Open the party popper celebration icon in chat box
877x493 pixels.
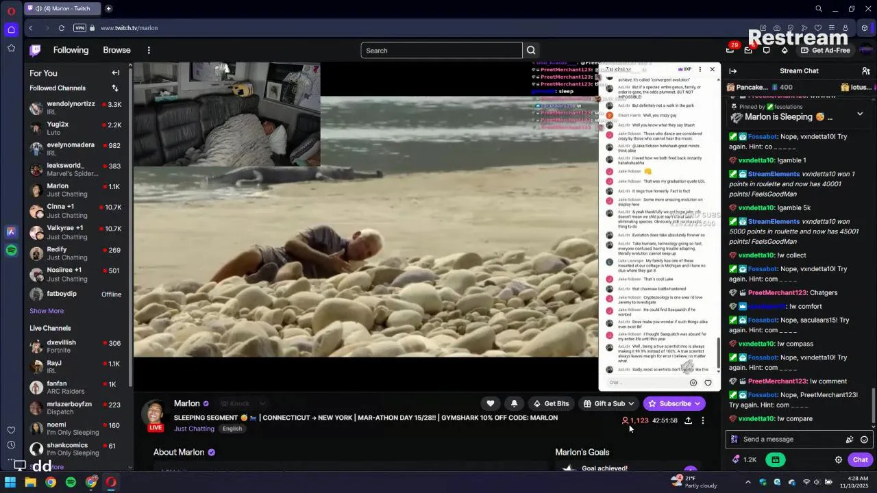(x=850, y=440)
